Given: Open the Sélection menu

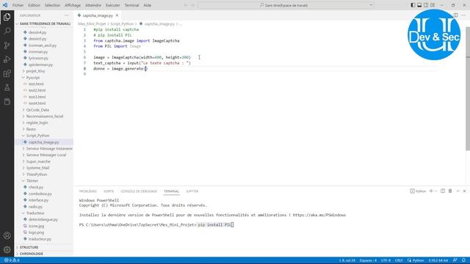Looking at the screenshot, I should [x=52, y=5].
